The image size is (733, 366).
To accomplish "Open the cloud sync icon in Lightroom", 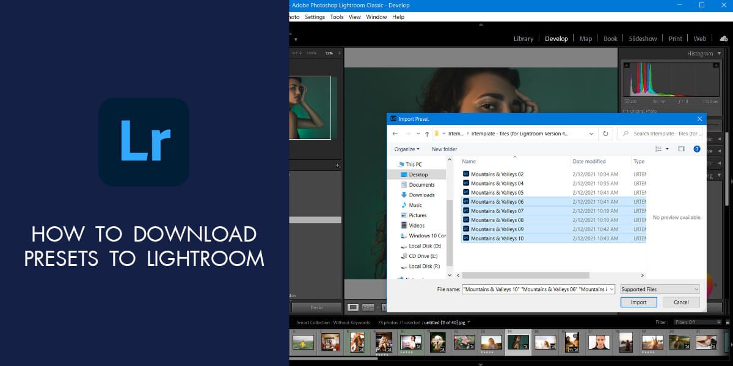I will pyautogui.click(x=724, y=38).
